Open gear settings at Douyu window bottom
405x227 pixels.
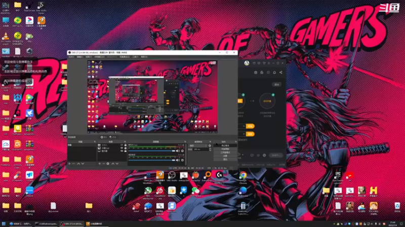coord(264,155)
